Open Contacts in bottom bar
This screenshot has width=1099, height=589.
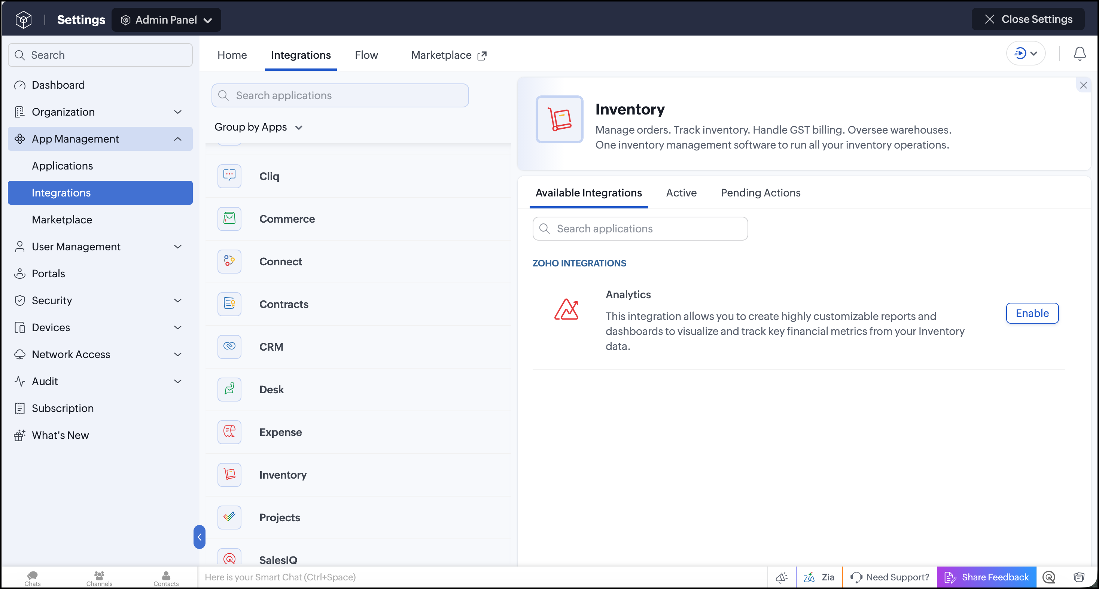(166, 579)
